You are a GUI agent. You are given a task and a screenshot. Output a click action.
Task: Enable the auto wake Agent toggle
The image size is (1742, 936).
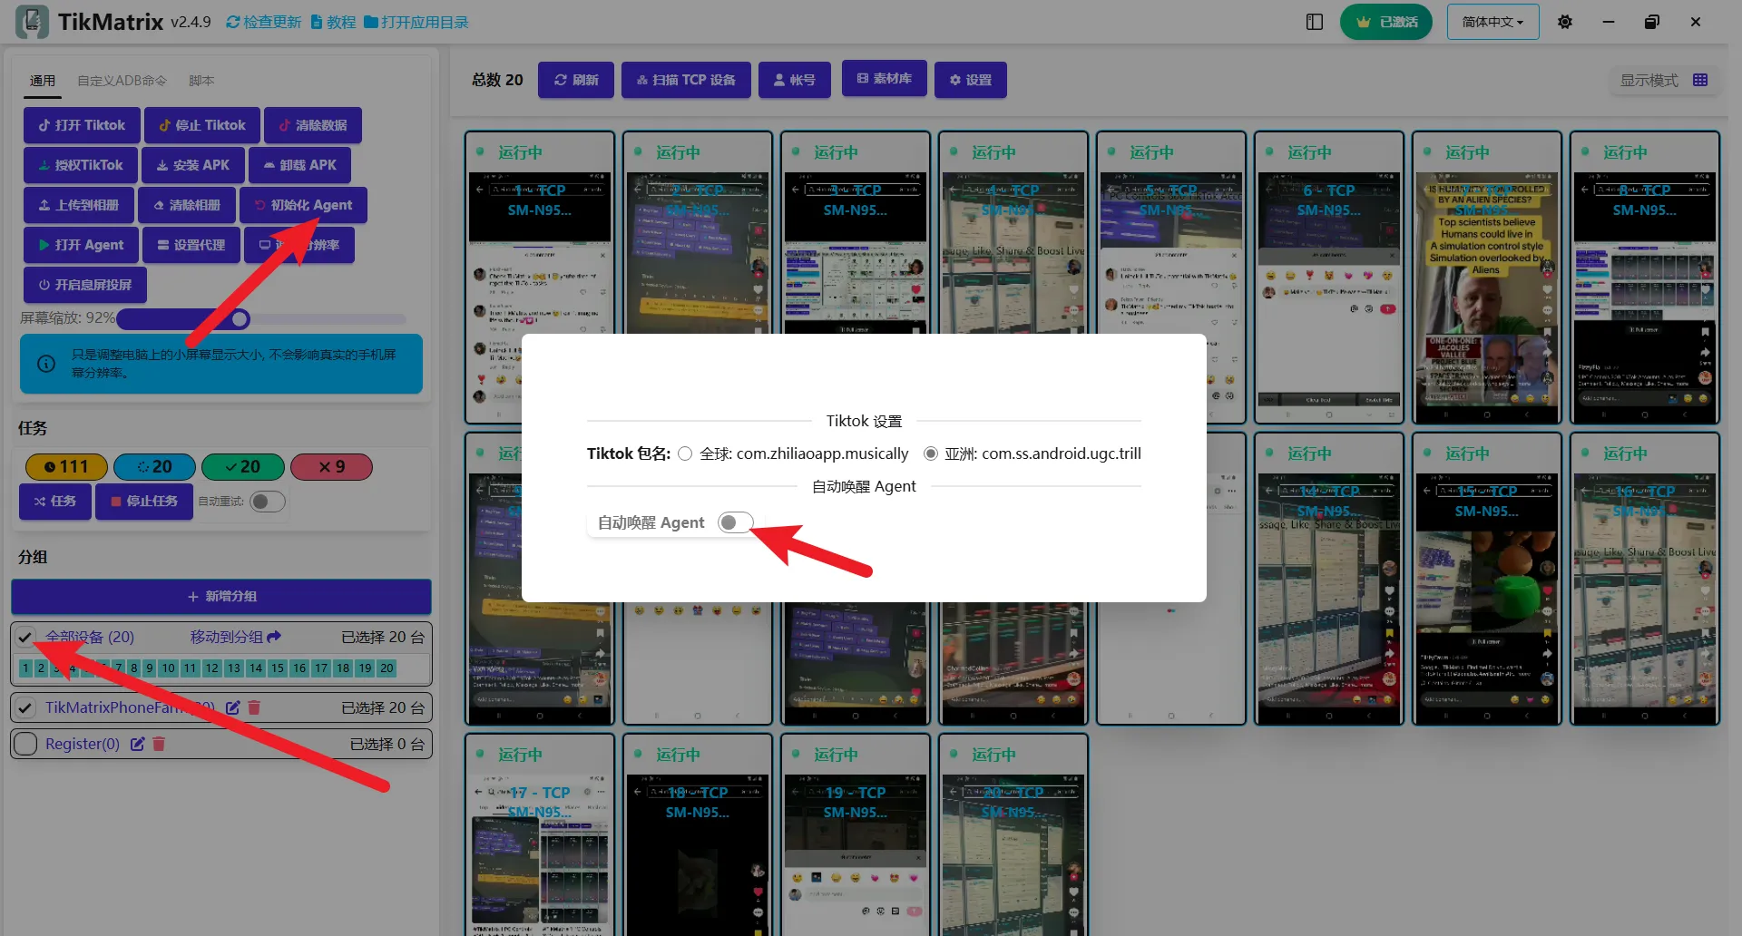pos(735,522)
